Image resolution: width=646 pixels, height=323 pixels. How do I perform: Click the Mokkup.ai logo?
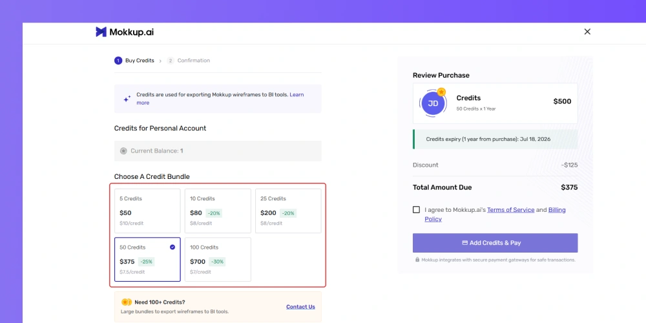125,32
